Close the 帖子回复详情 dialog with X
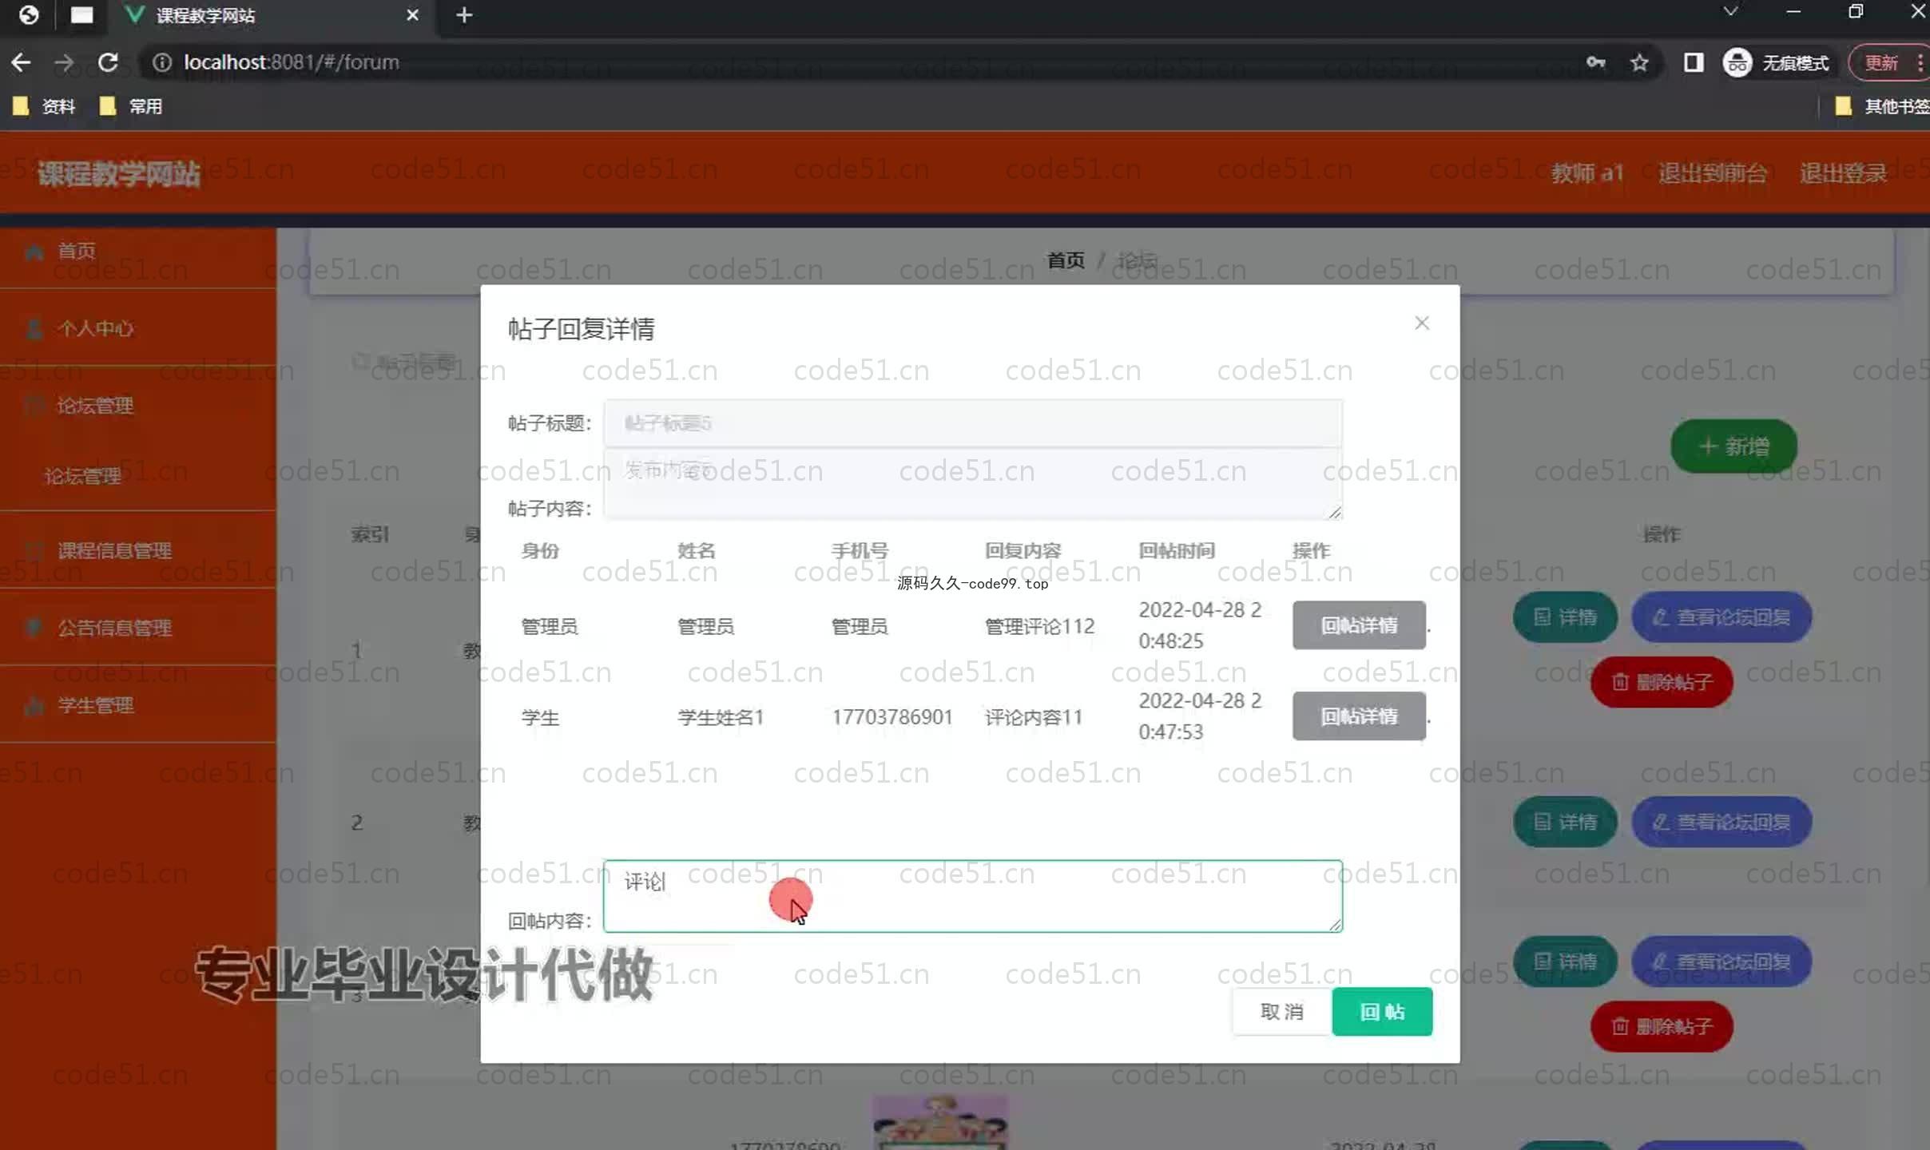This screenshot has width=1930, height=1150. point(1421,323)
